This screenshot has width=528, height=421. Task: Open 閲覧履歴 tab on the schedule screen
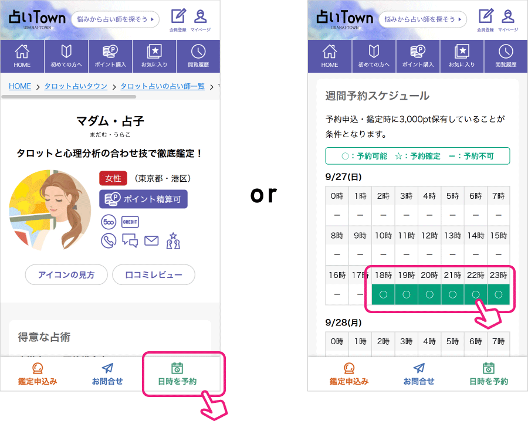pos(506,56)
